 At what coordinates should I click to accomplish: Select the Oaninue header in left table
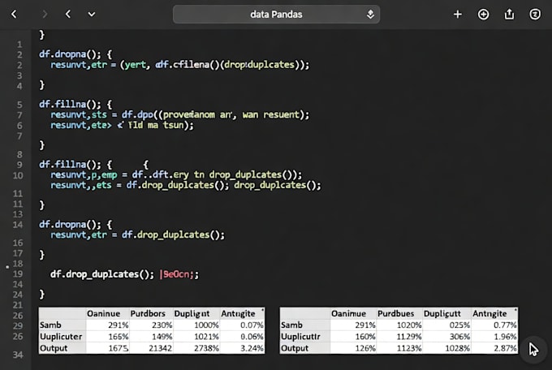tap(104, 313)
